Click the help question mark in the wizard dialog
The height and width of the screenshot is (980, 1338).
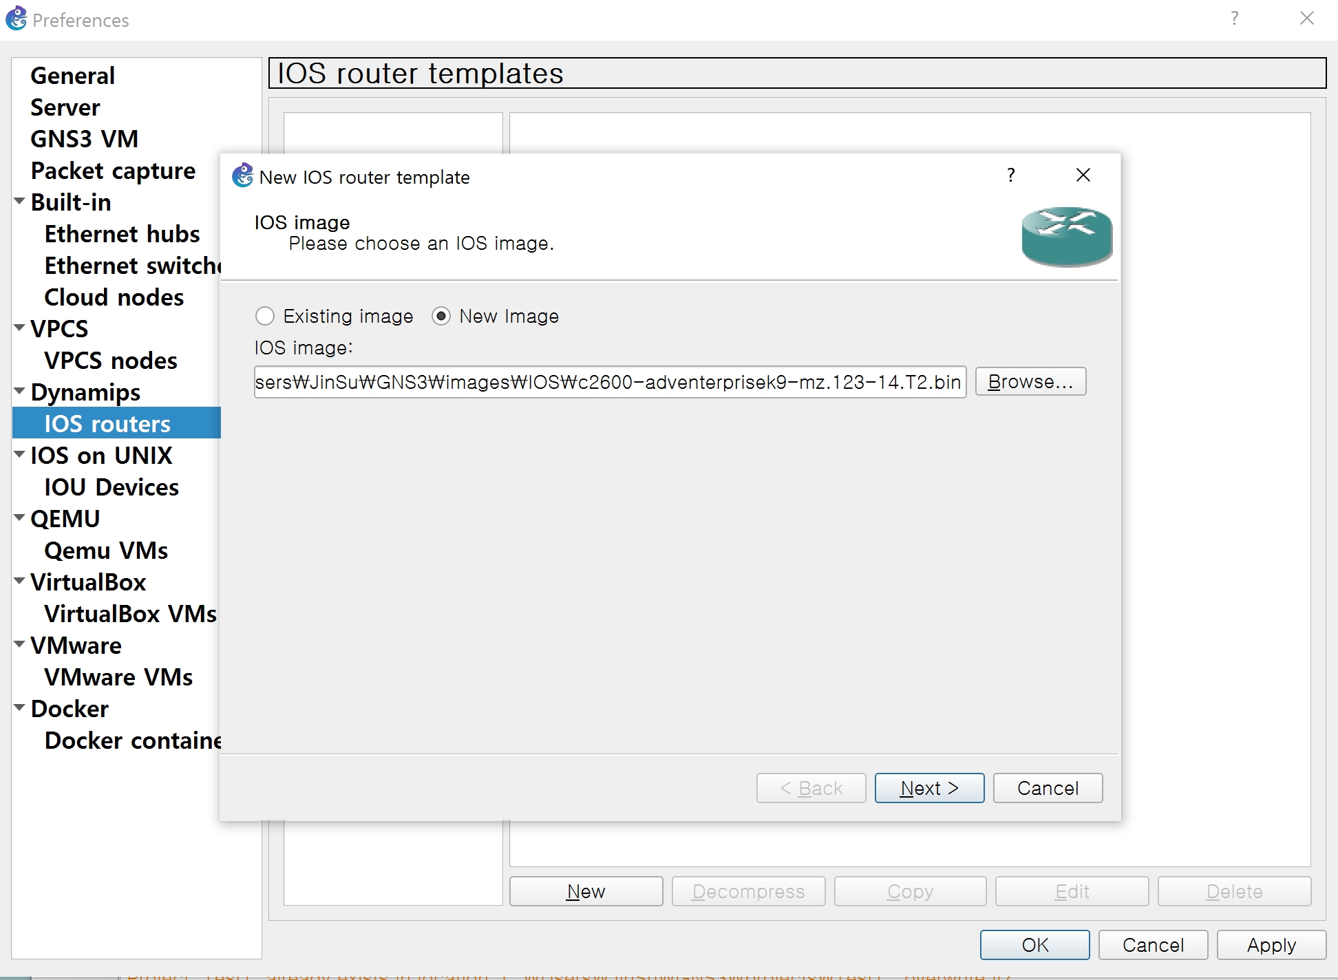coord(1010,175)
